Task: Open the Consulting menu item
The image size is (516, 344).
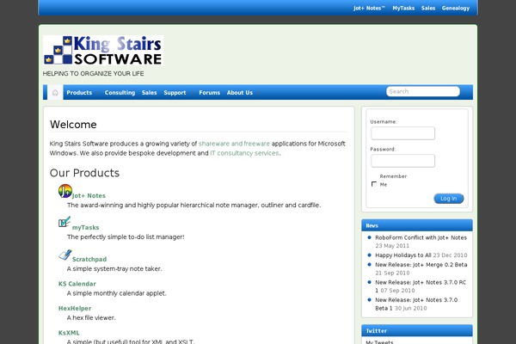Action: pos(120,93)
